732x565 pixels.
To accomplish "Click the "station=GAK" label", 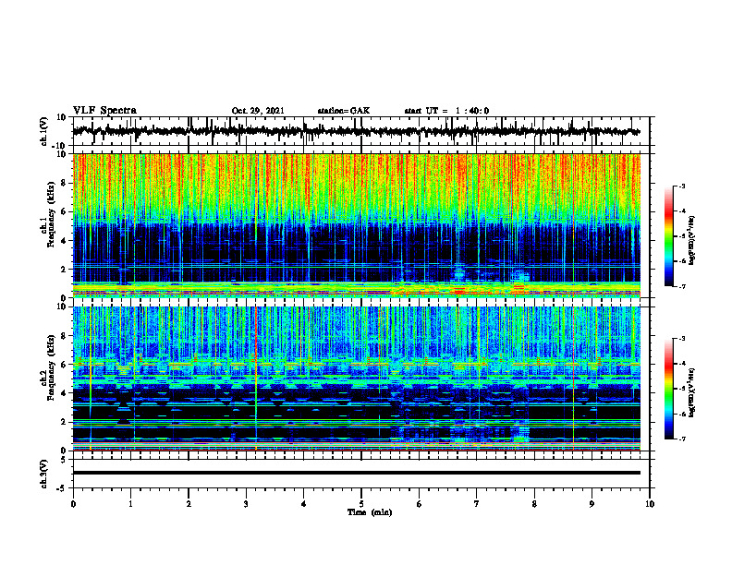I will coord(344,111).
